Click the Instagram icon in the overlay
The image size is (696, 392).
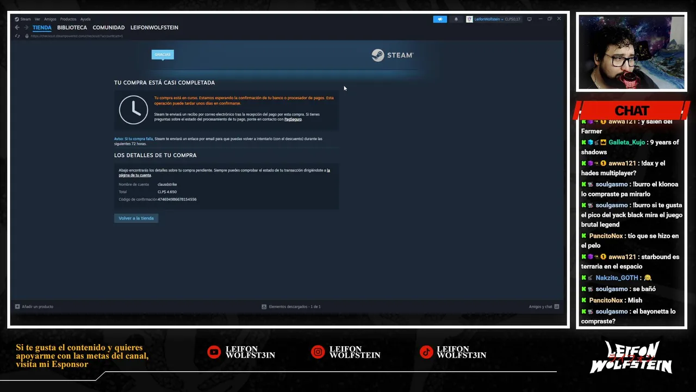pyautogui.click(x=318, y=352)
